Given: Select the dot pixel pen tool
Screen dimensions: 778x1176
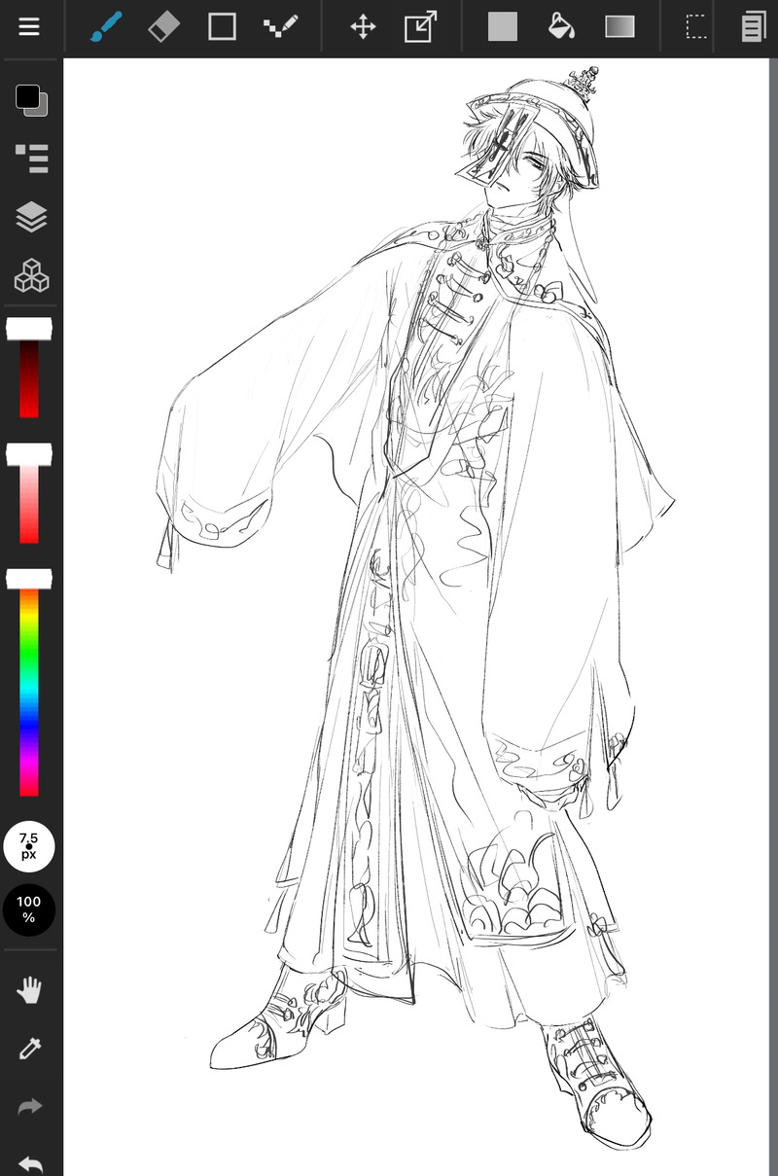Looking at the screenshot, I should click(x=281, y=26).
